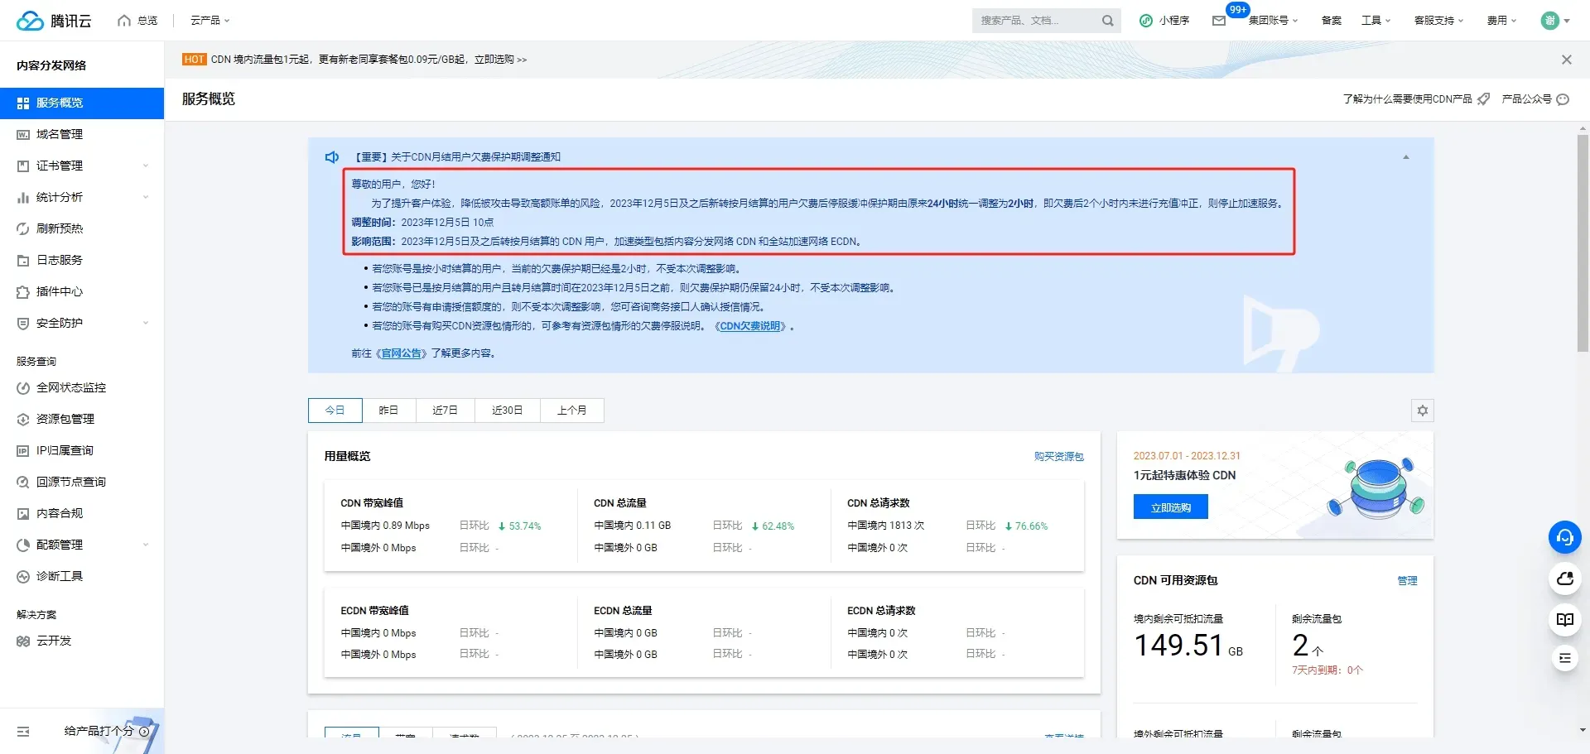
Task: Click 立即选购 button
Action: coord(1171,507)
